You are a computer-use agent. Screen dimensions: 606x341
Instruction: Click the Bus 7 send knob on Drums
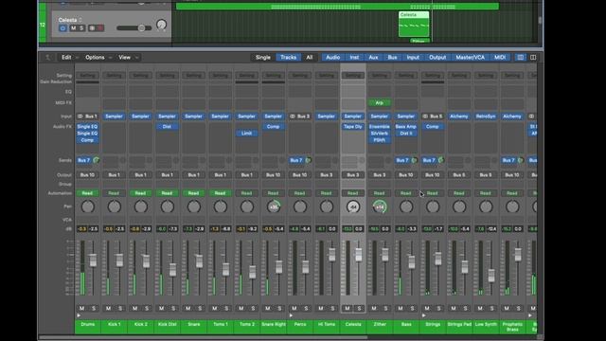[96, 160]
